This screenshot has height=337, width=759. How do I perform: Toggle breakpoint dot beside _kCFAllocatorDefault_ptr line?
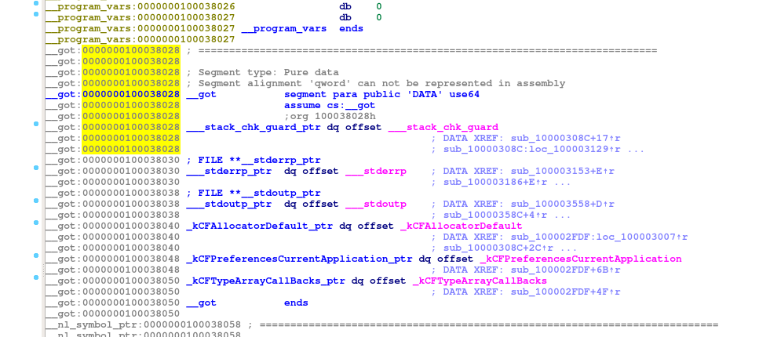36,223
